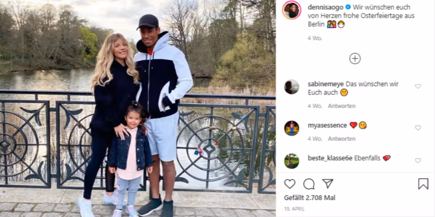The image size is (435, 217).
Task: Like sabinemeye's comment
Action: [418, 86]
